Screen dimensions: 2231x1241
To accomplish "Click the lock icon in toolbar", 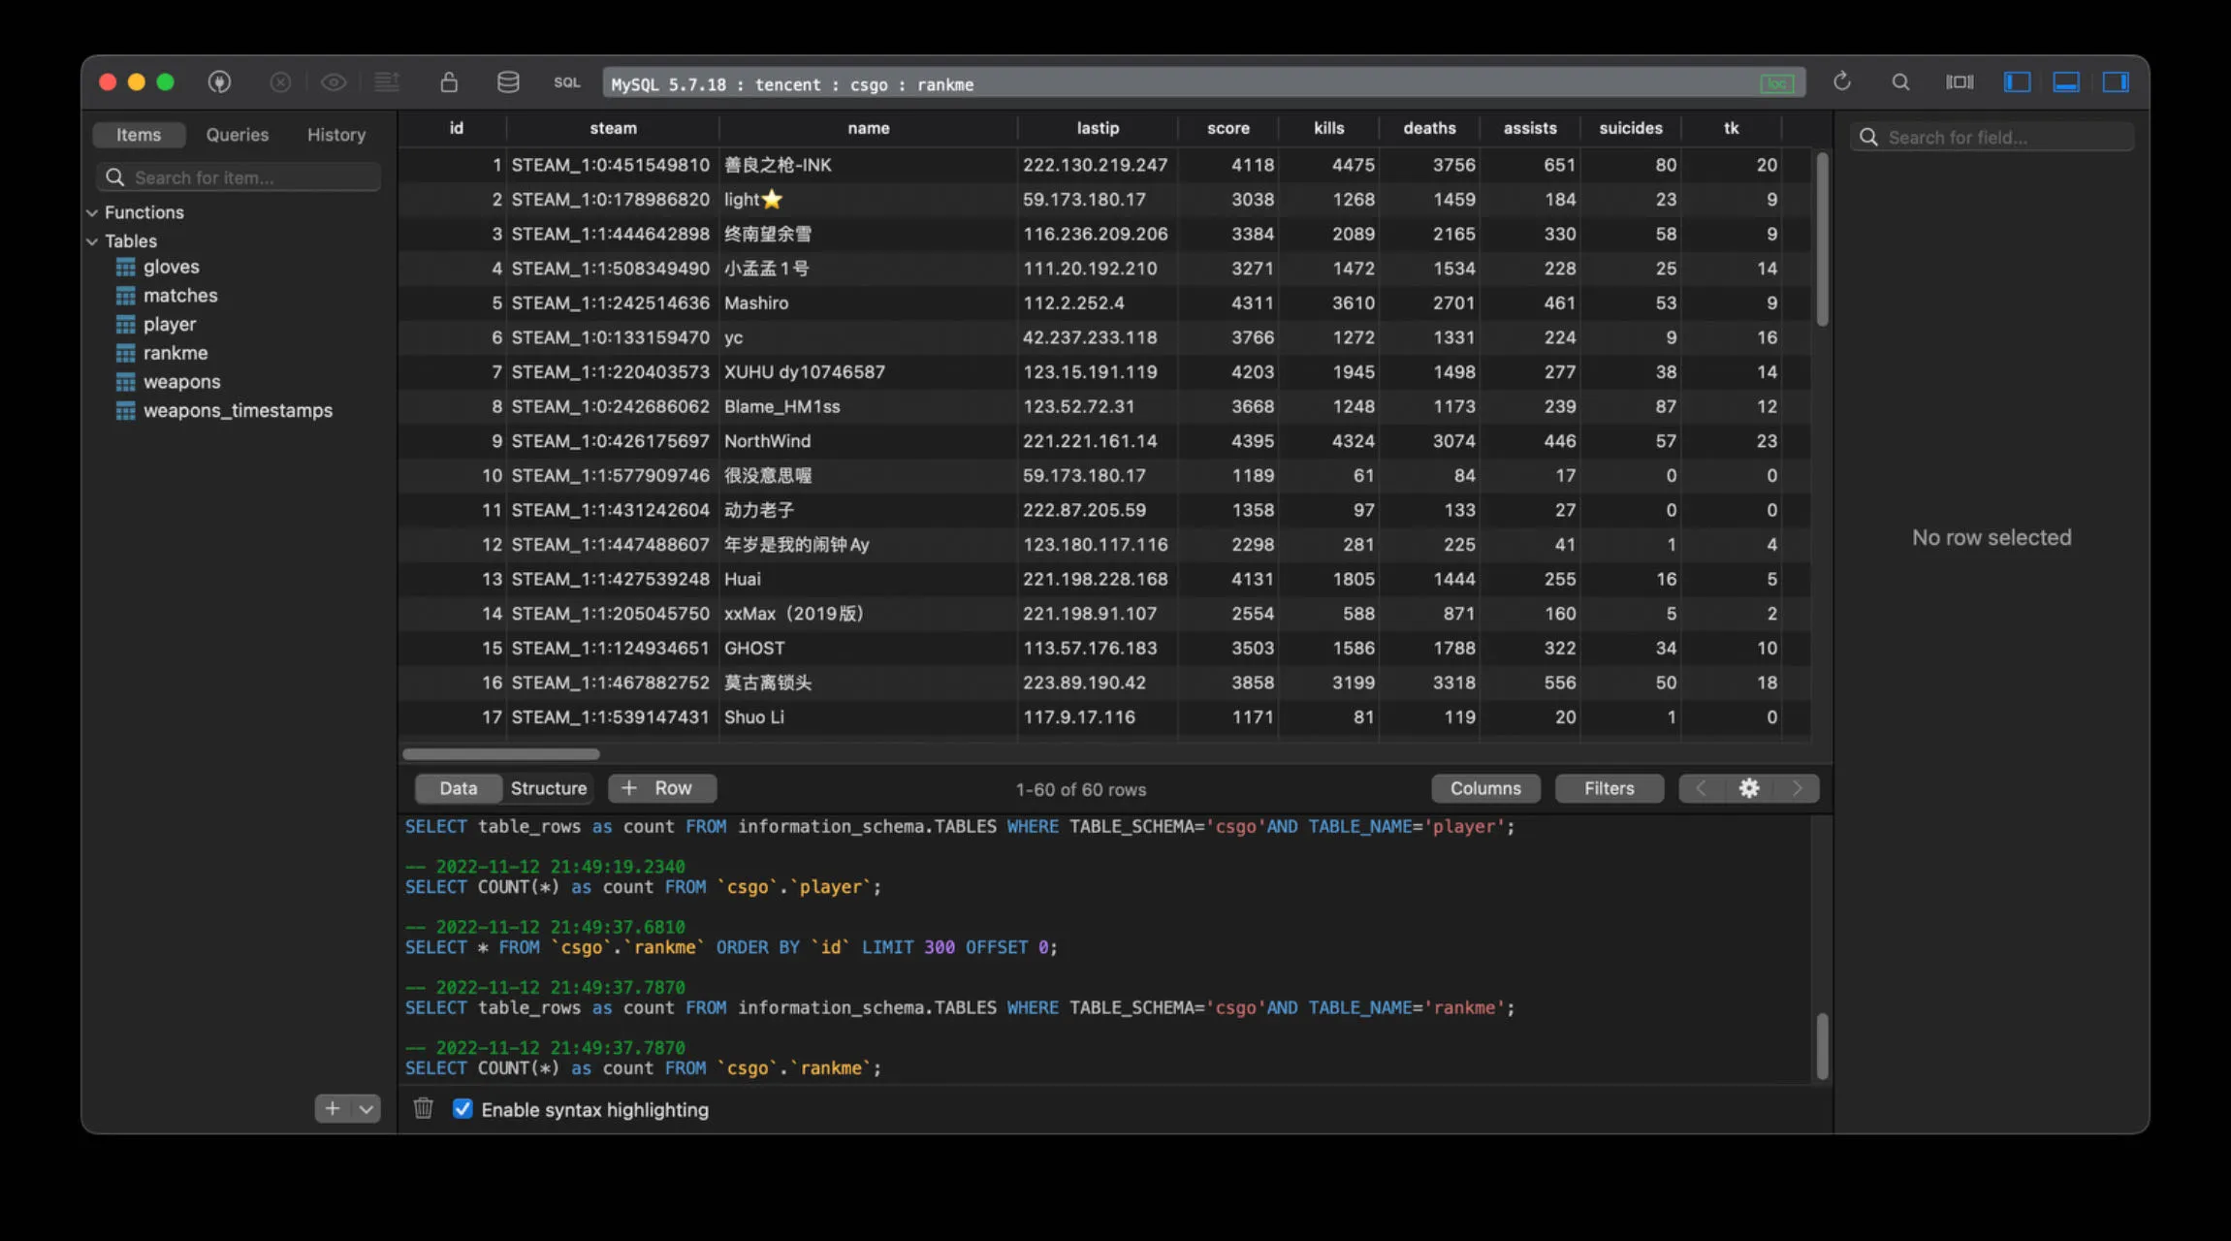I will tap(449, 82).
